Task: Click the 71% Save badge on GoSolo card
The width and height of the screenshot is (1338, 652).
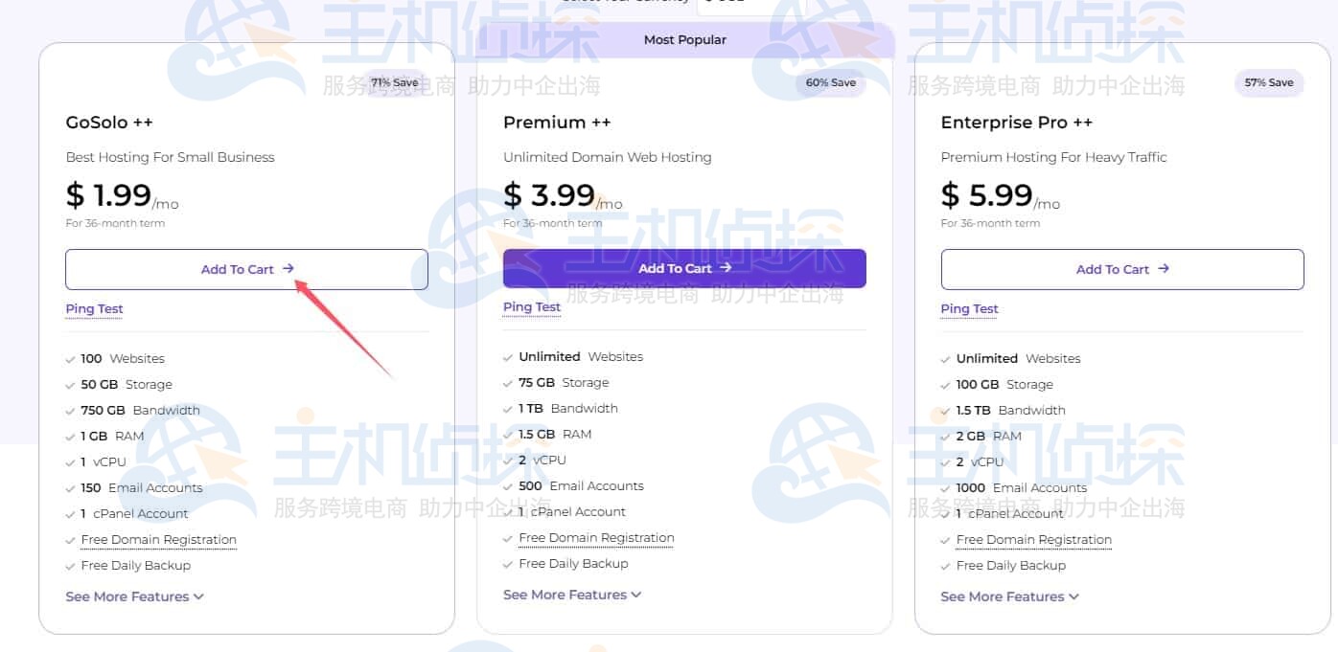Action: (x=395, y=82)
